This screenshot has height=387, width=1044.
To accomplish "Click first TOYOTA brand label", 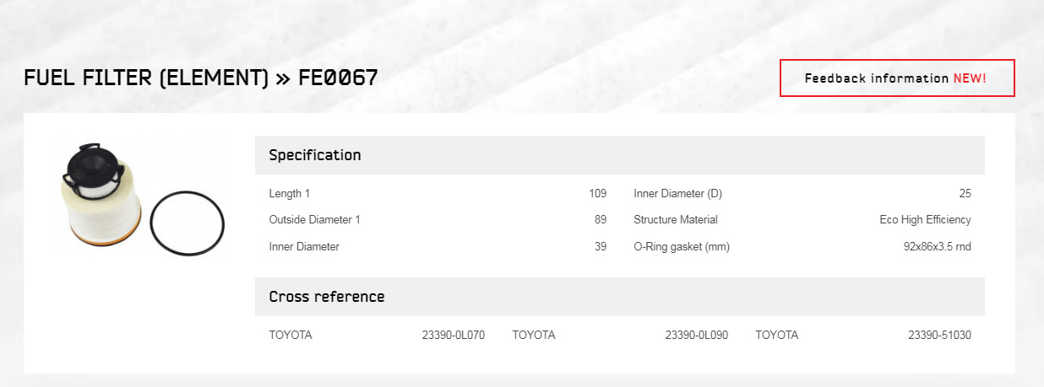I will [291, 335].
